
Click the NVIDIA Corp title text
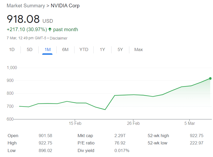click(x=65, y=6)
